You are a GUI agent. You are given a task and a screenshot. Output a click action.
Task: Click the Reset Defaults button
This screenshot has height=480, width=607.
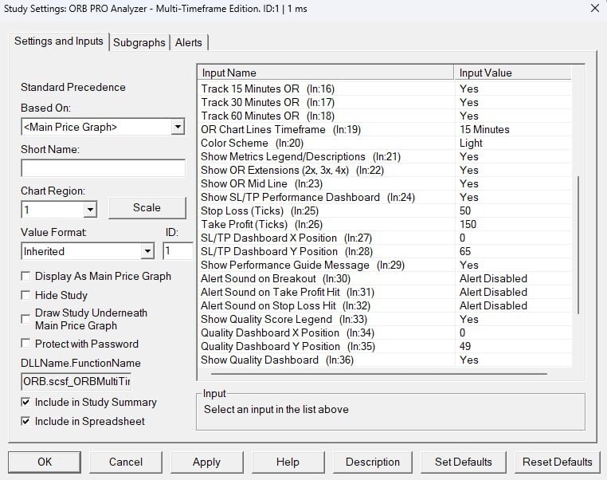click(558, 462)
